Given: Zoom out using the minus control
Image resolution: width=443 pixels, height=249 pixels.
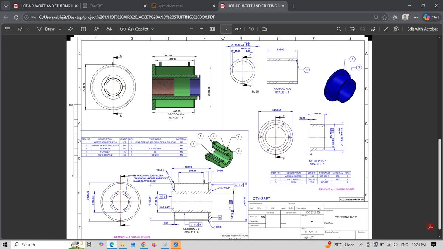Looking at the screenshot, I should 191,29.
